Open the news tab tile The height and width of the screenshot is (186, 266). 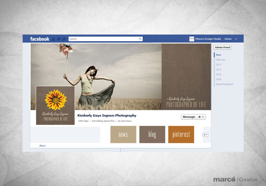123,135
